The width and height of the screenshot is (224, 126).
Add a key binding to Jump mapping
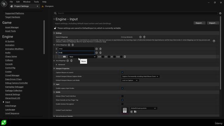pyautogui.click(x=97, y=49)
